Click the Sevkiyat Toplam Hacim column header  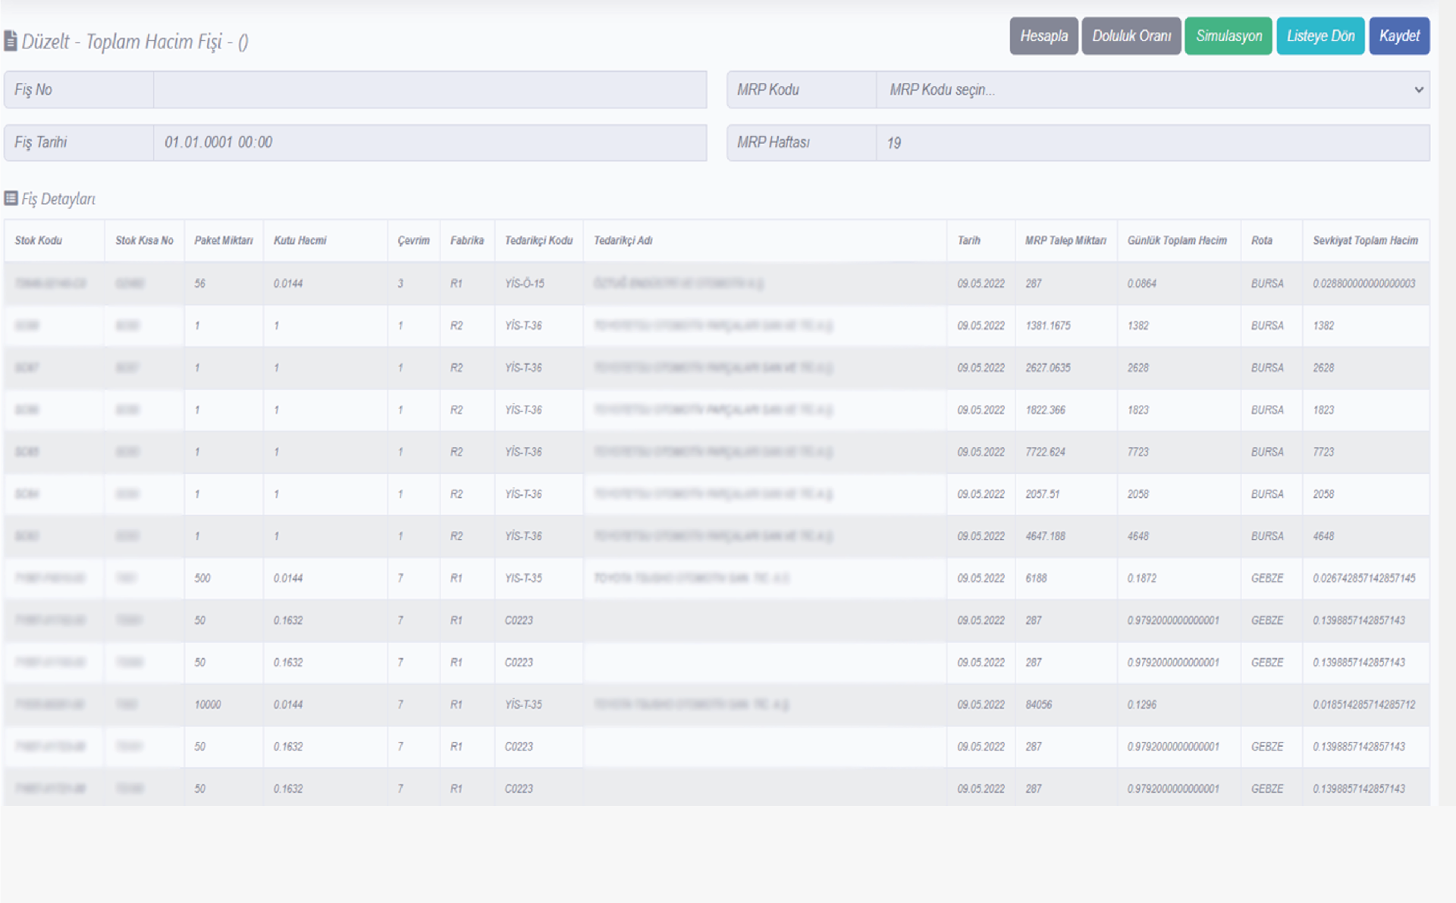pos(1364,240)
